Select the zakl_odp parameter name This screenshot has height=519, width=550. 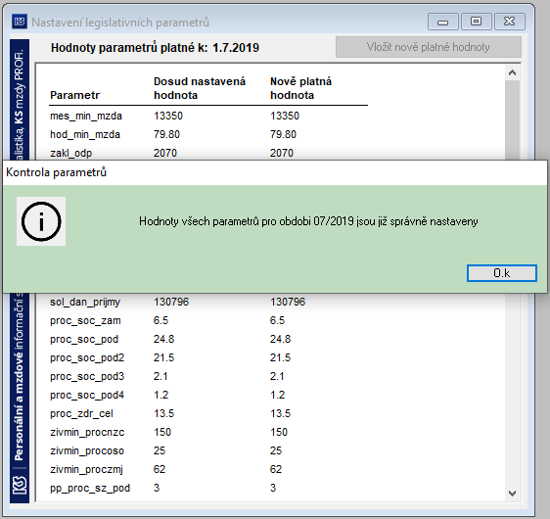[x=70, y=153]
